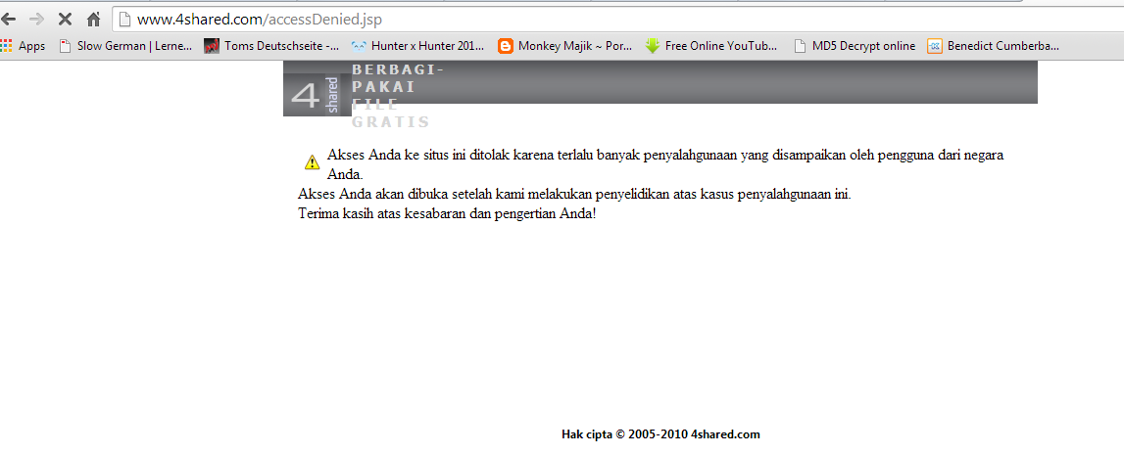Click Blogger favicon of Monkey Majik bookmark
The height and width of the screenshot is (455, 1124).
[x=506, y=47]
